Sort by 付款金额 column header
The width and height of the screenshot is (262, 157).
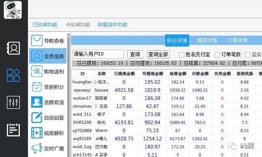pos(200,74)
